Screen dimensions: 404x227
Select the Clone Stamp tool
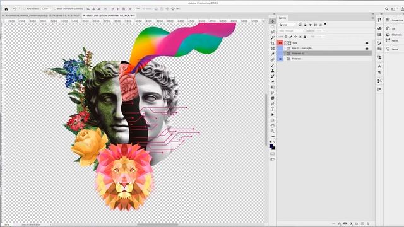pos(273,71)
